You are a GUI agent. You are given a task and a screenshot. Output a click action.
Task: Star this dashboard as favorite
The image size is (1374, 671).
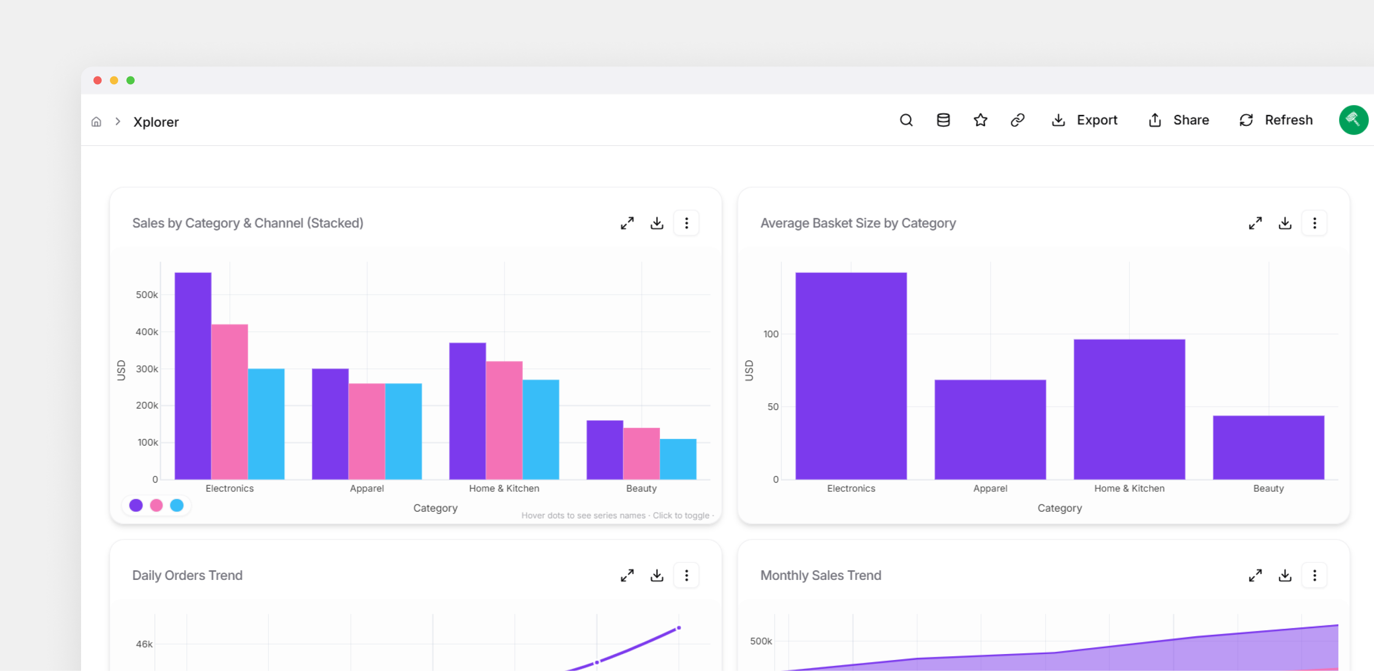(x=980, y=120)
